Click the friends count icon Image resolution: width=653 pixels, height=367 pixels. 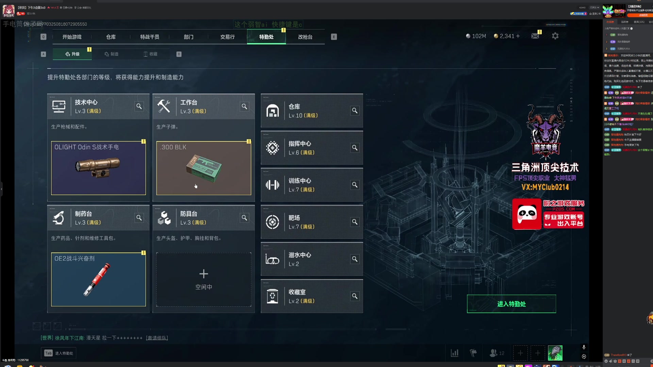[497, 353]
